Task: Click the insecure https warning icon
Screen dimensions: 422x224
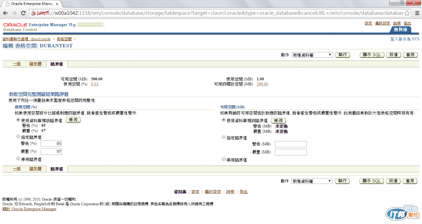Action: coord(34,13)
